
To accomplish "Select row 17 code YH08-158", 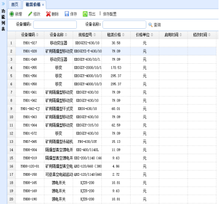I will coord(30,174).
